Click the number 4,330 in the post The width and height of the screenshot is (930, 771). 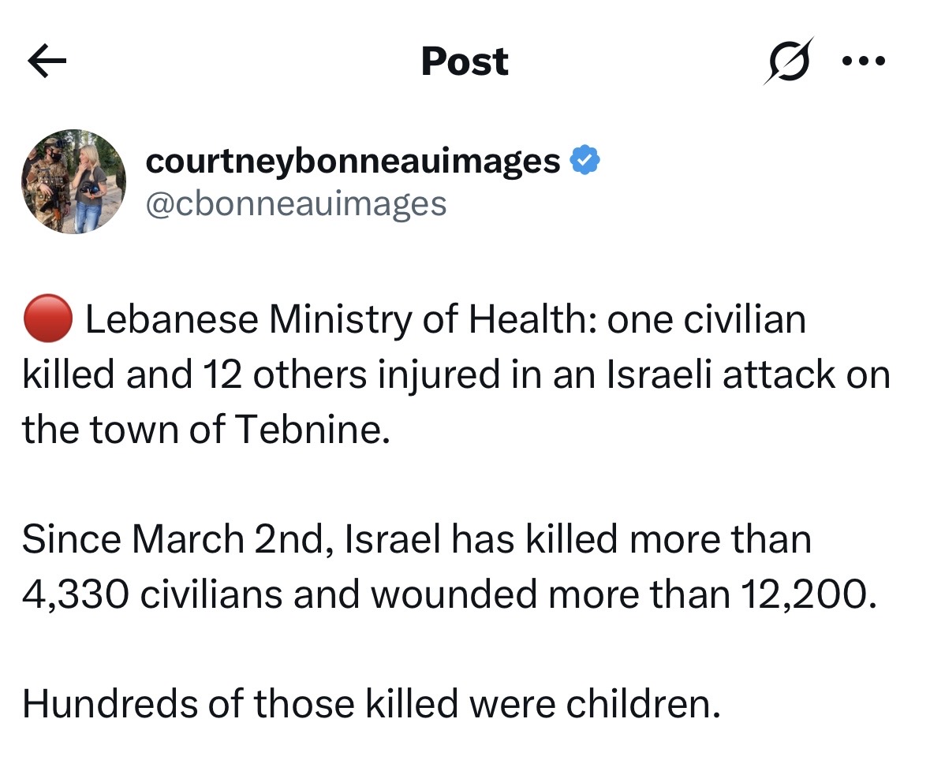click(x=75, y=594)
